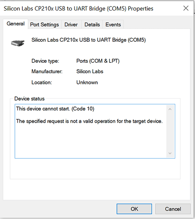Viewport: 195px width, 219px height.
Task: View the Events tab
Action: pos(113,25)
